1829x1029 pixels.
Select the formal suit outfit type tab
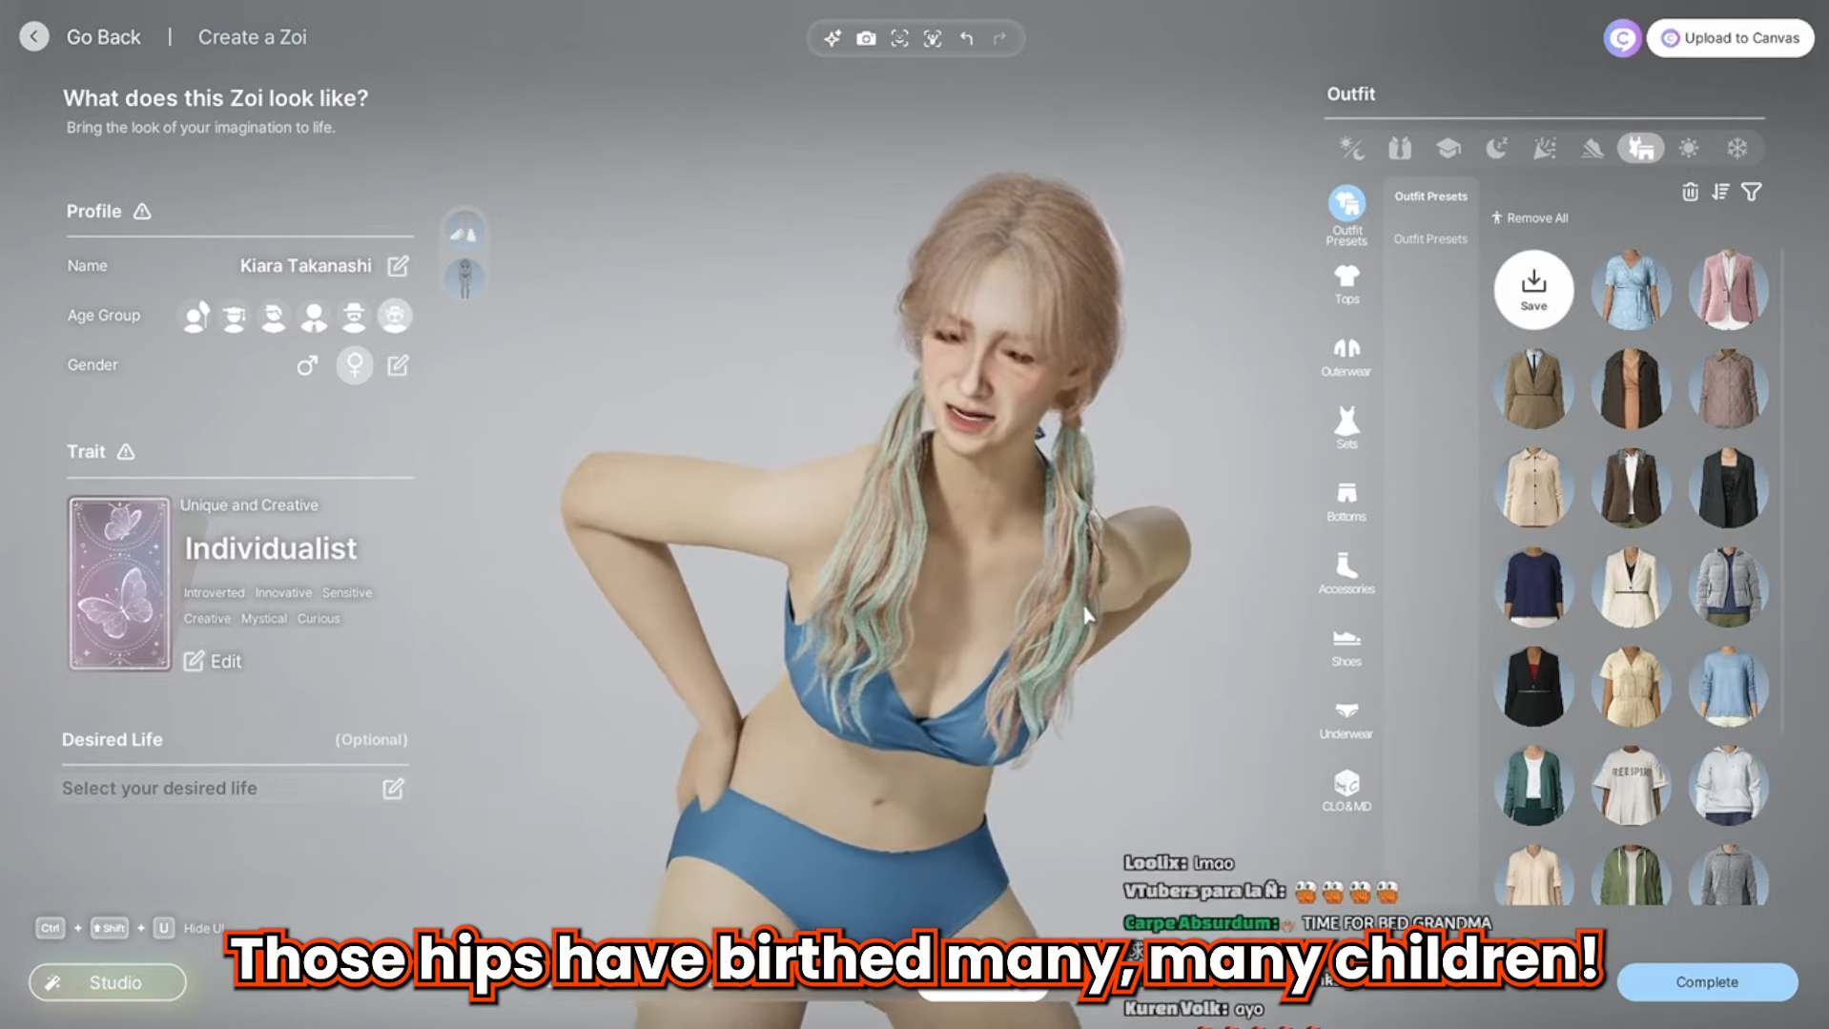coord(1399,149)
